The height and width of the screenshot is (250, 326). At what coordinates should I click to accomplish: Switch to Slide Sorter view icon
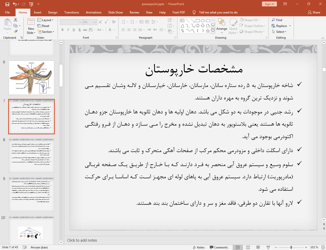pos(248,247)
